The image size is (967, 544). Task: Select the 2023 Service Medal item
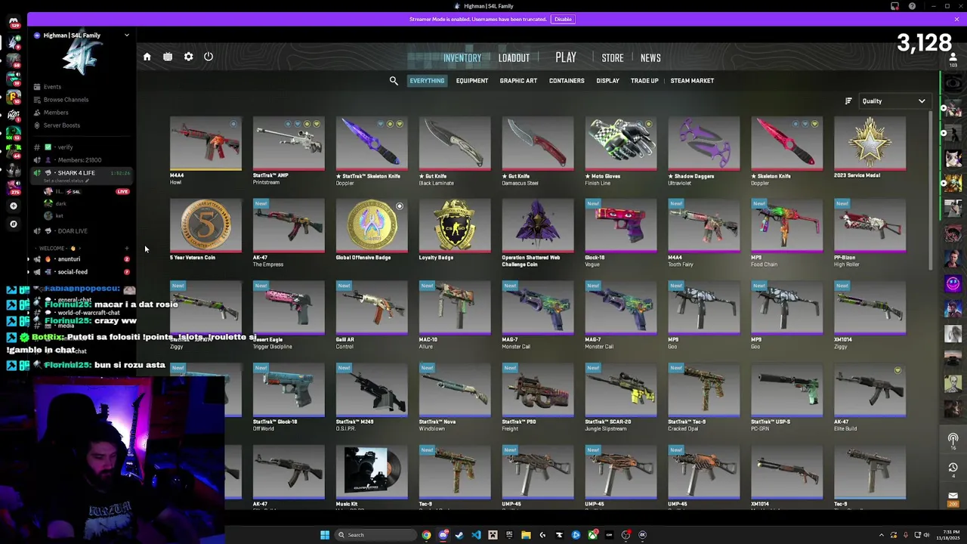pos(870,148)
